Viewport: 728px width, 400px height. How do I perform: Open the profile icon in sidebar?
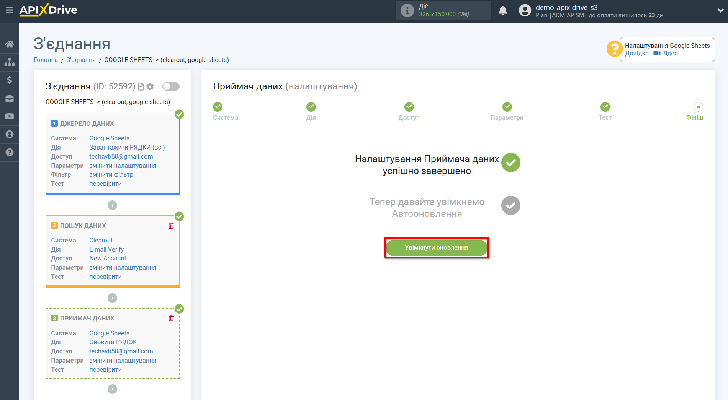click(x=9, y=134)
